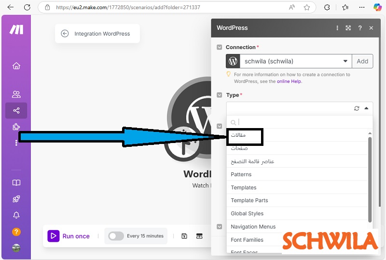
Task: Open the browser settings ellipsis menu
Action: pos(361,7)
